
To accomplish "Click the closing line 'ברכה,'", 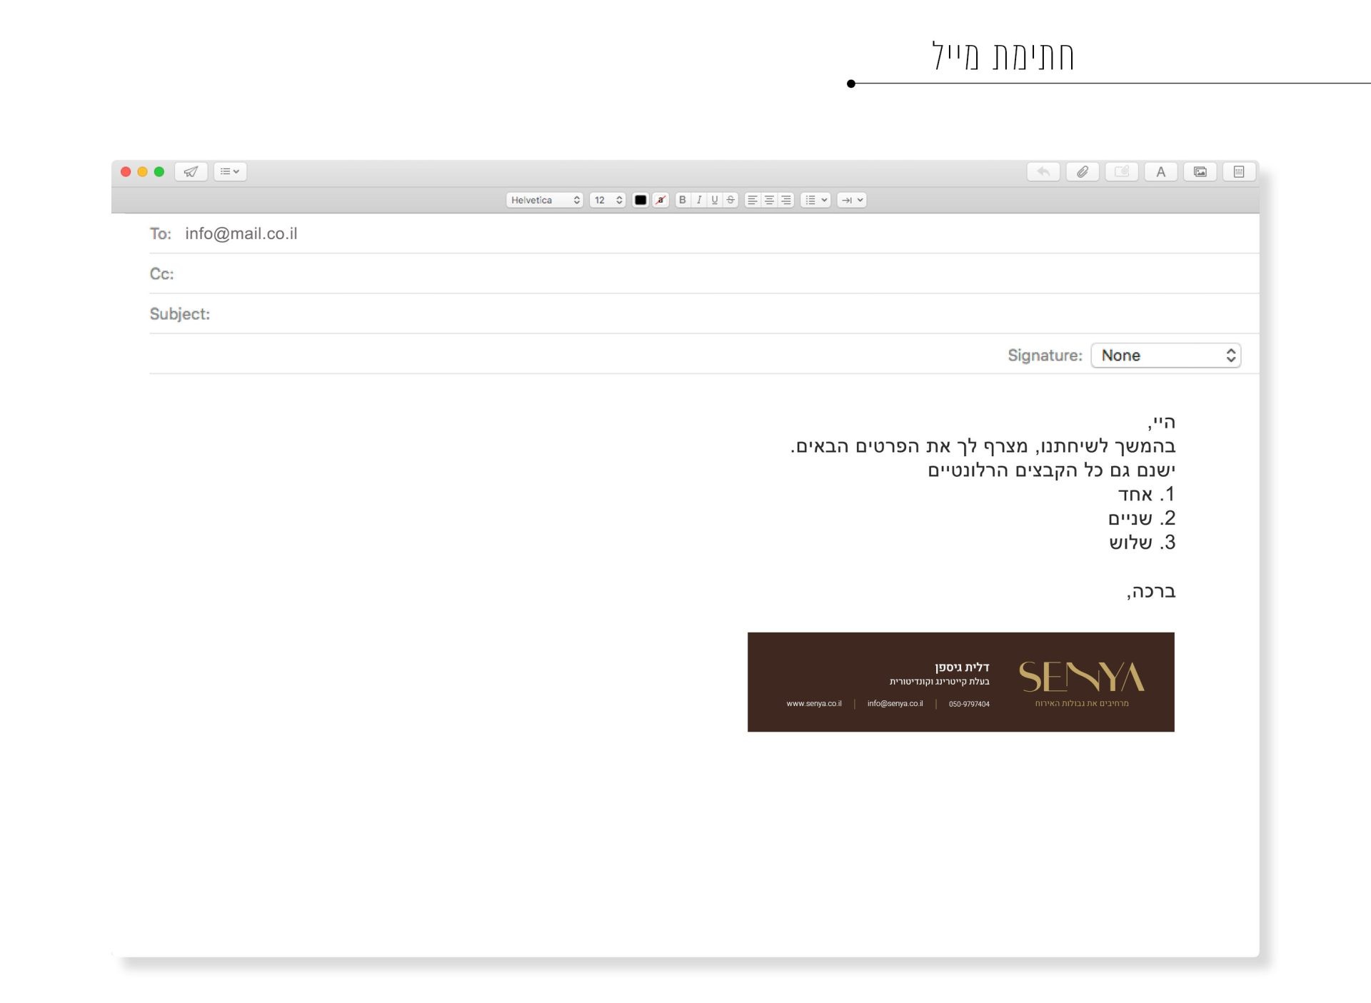I will [1151, 591].
